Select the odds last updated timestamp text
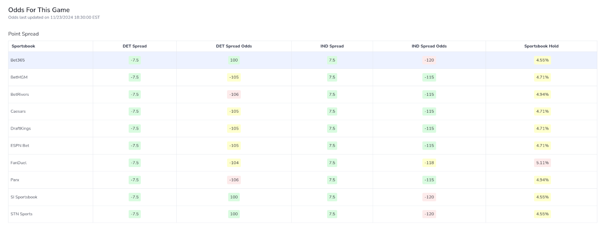The height and width of the screenshot is (233, 605). point(54,17)
